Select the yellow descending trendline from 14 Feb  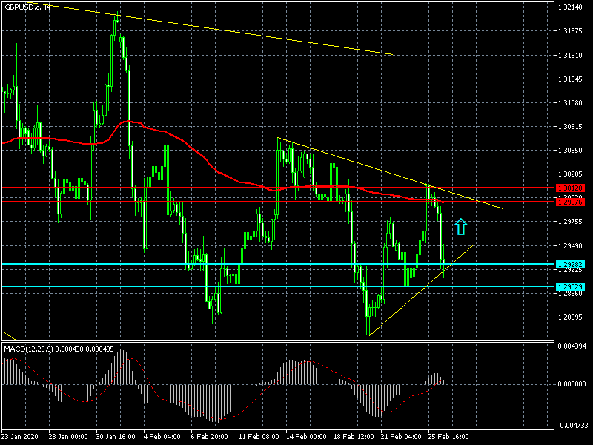click(390, 174)
